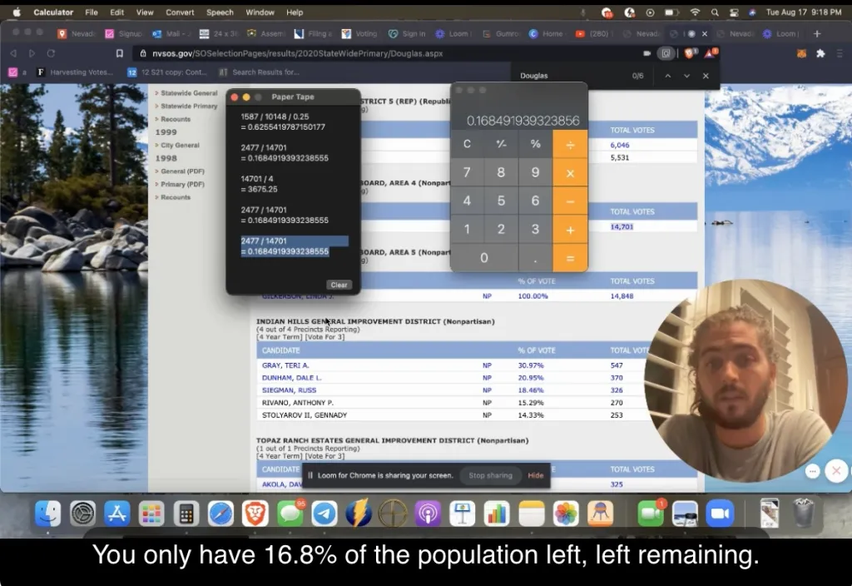Open the browser extensions puzzle icon
Viewport: 852px width, 586px height.
(820, 53)
